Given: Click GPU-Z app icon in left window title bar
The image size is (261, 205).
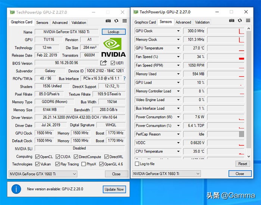Looking at the screenshot, I should (12, 12).
